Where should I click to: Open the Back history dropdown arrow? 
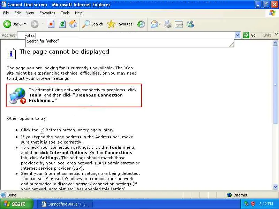[x=25, y=24]
